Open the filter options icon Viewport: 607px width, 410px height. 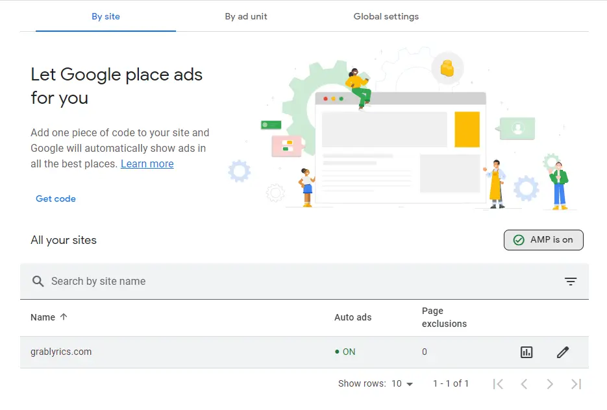click(x=570, y=282)
